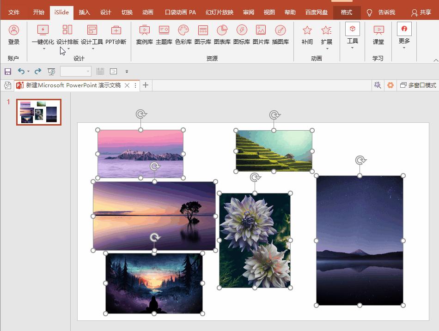Screen dimensions: 439x331
Task: Click the 共享 share button
Action: (421, 12)
